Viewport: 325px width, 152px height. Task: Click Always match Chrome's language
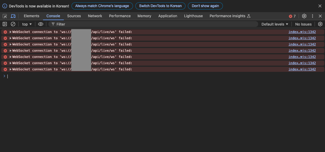click(102, 6)
